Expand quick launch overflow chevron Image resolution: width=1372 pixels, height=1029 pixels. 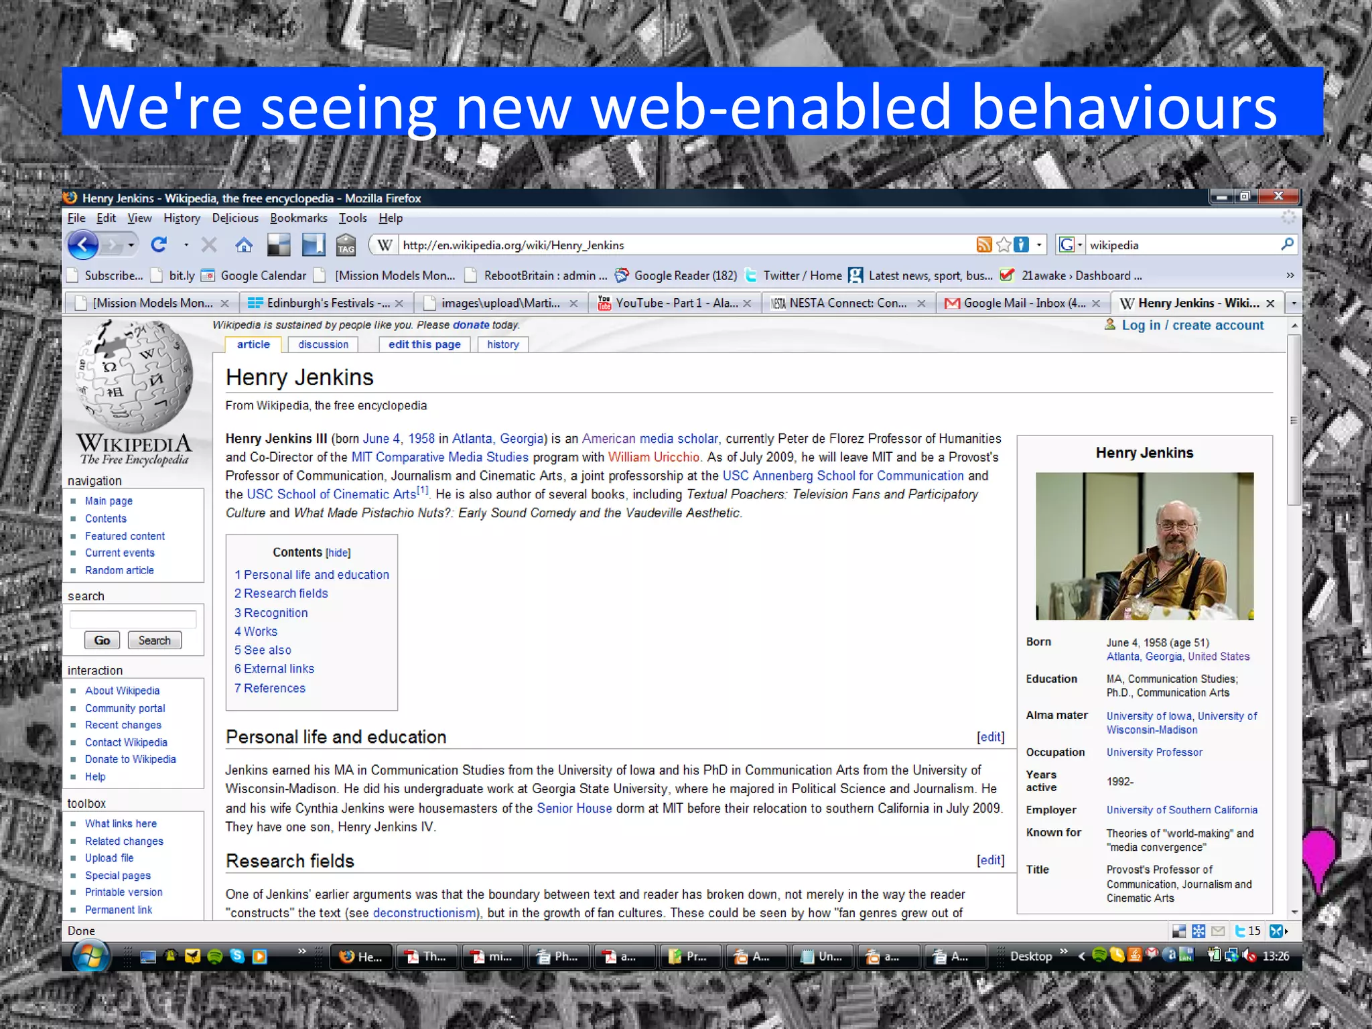[x=301, y=951]
